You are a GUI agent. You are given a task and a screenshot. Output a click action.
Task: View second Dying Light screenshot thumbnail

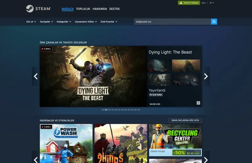[x=186, y=65]
